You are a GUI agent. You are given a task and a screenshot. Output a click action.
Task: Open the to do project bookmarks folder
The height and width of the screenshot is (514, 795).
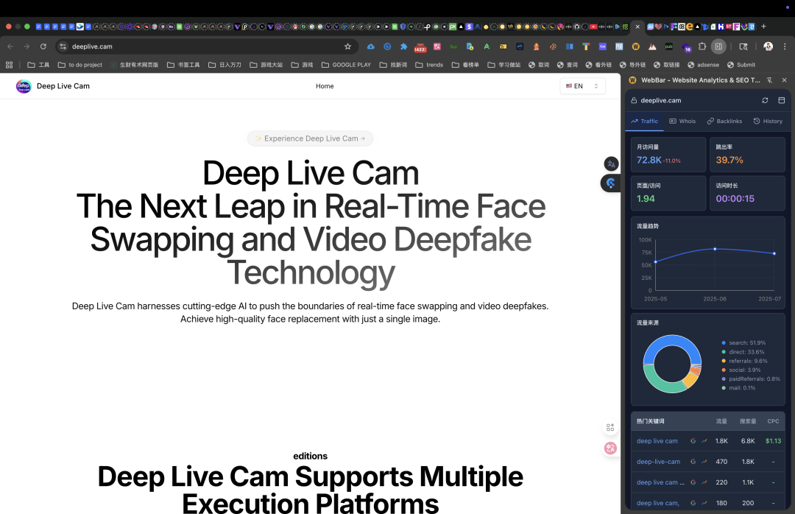click(80, 65)
